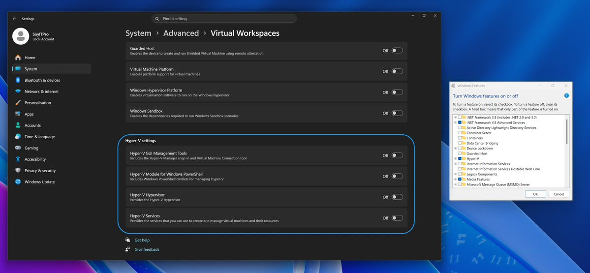
Task: Turn on the Hyper-V Hypervisor toggle
Action: tap(397, 197)
